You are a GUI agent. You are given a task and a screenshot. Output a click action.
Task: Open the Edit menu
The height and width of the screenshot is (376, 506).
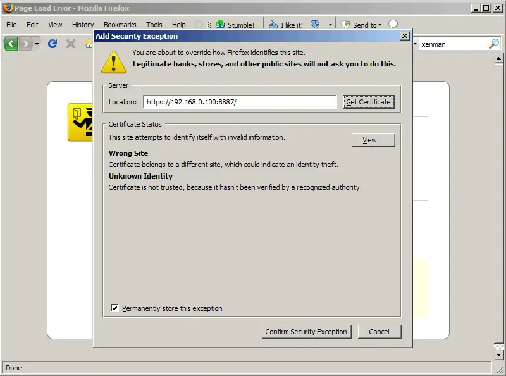tap(32, 25)
